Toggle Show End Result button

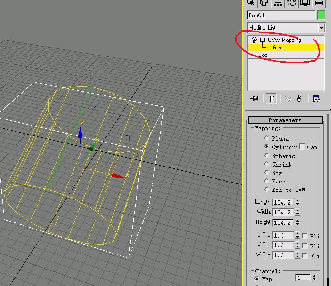point(272,99)
